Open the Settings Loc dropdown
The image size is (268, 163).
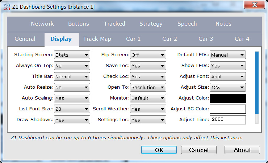[x=148, y=120]
